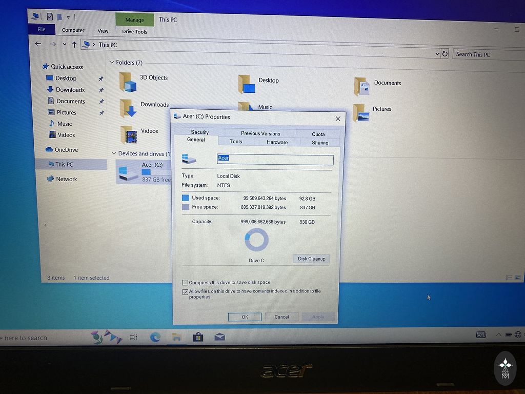Select OneDrive in the navigation pane
The width and height of the screenshot is (525, 394).
point(66,150)
